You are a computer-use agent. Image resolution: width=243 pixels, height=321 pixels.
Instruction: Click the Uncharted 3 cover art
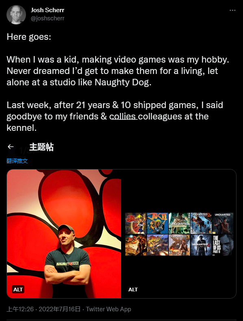(179, 245)
